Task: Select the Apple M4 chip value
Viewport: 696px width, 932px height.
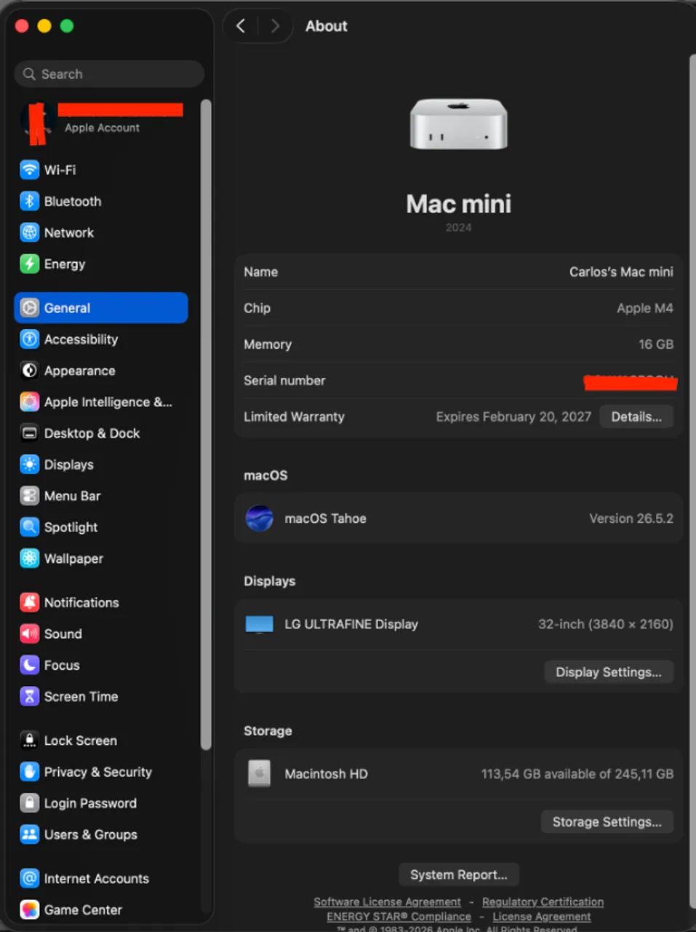Action: point(645,308)
